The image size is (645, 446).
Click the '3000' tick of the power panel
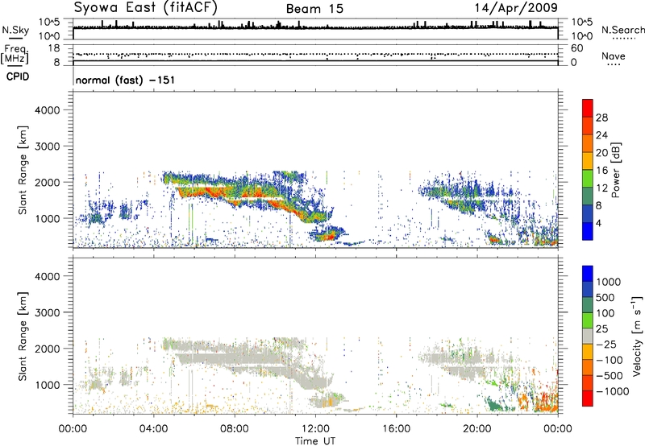click(48, 147)
